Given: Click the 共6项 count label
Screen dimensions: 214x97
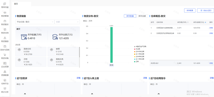Looking at the screenshot, I should 18,45.
